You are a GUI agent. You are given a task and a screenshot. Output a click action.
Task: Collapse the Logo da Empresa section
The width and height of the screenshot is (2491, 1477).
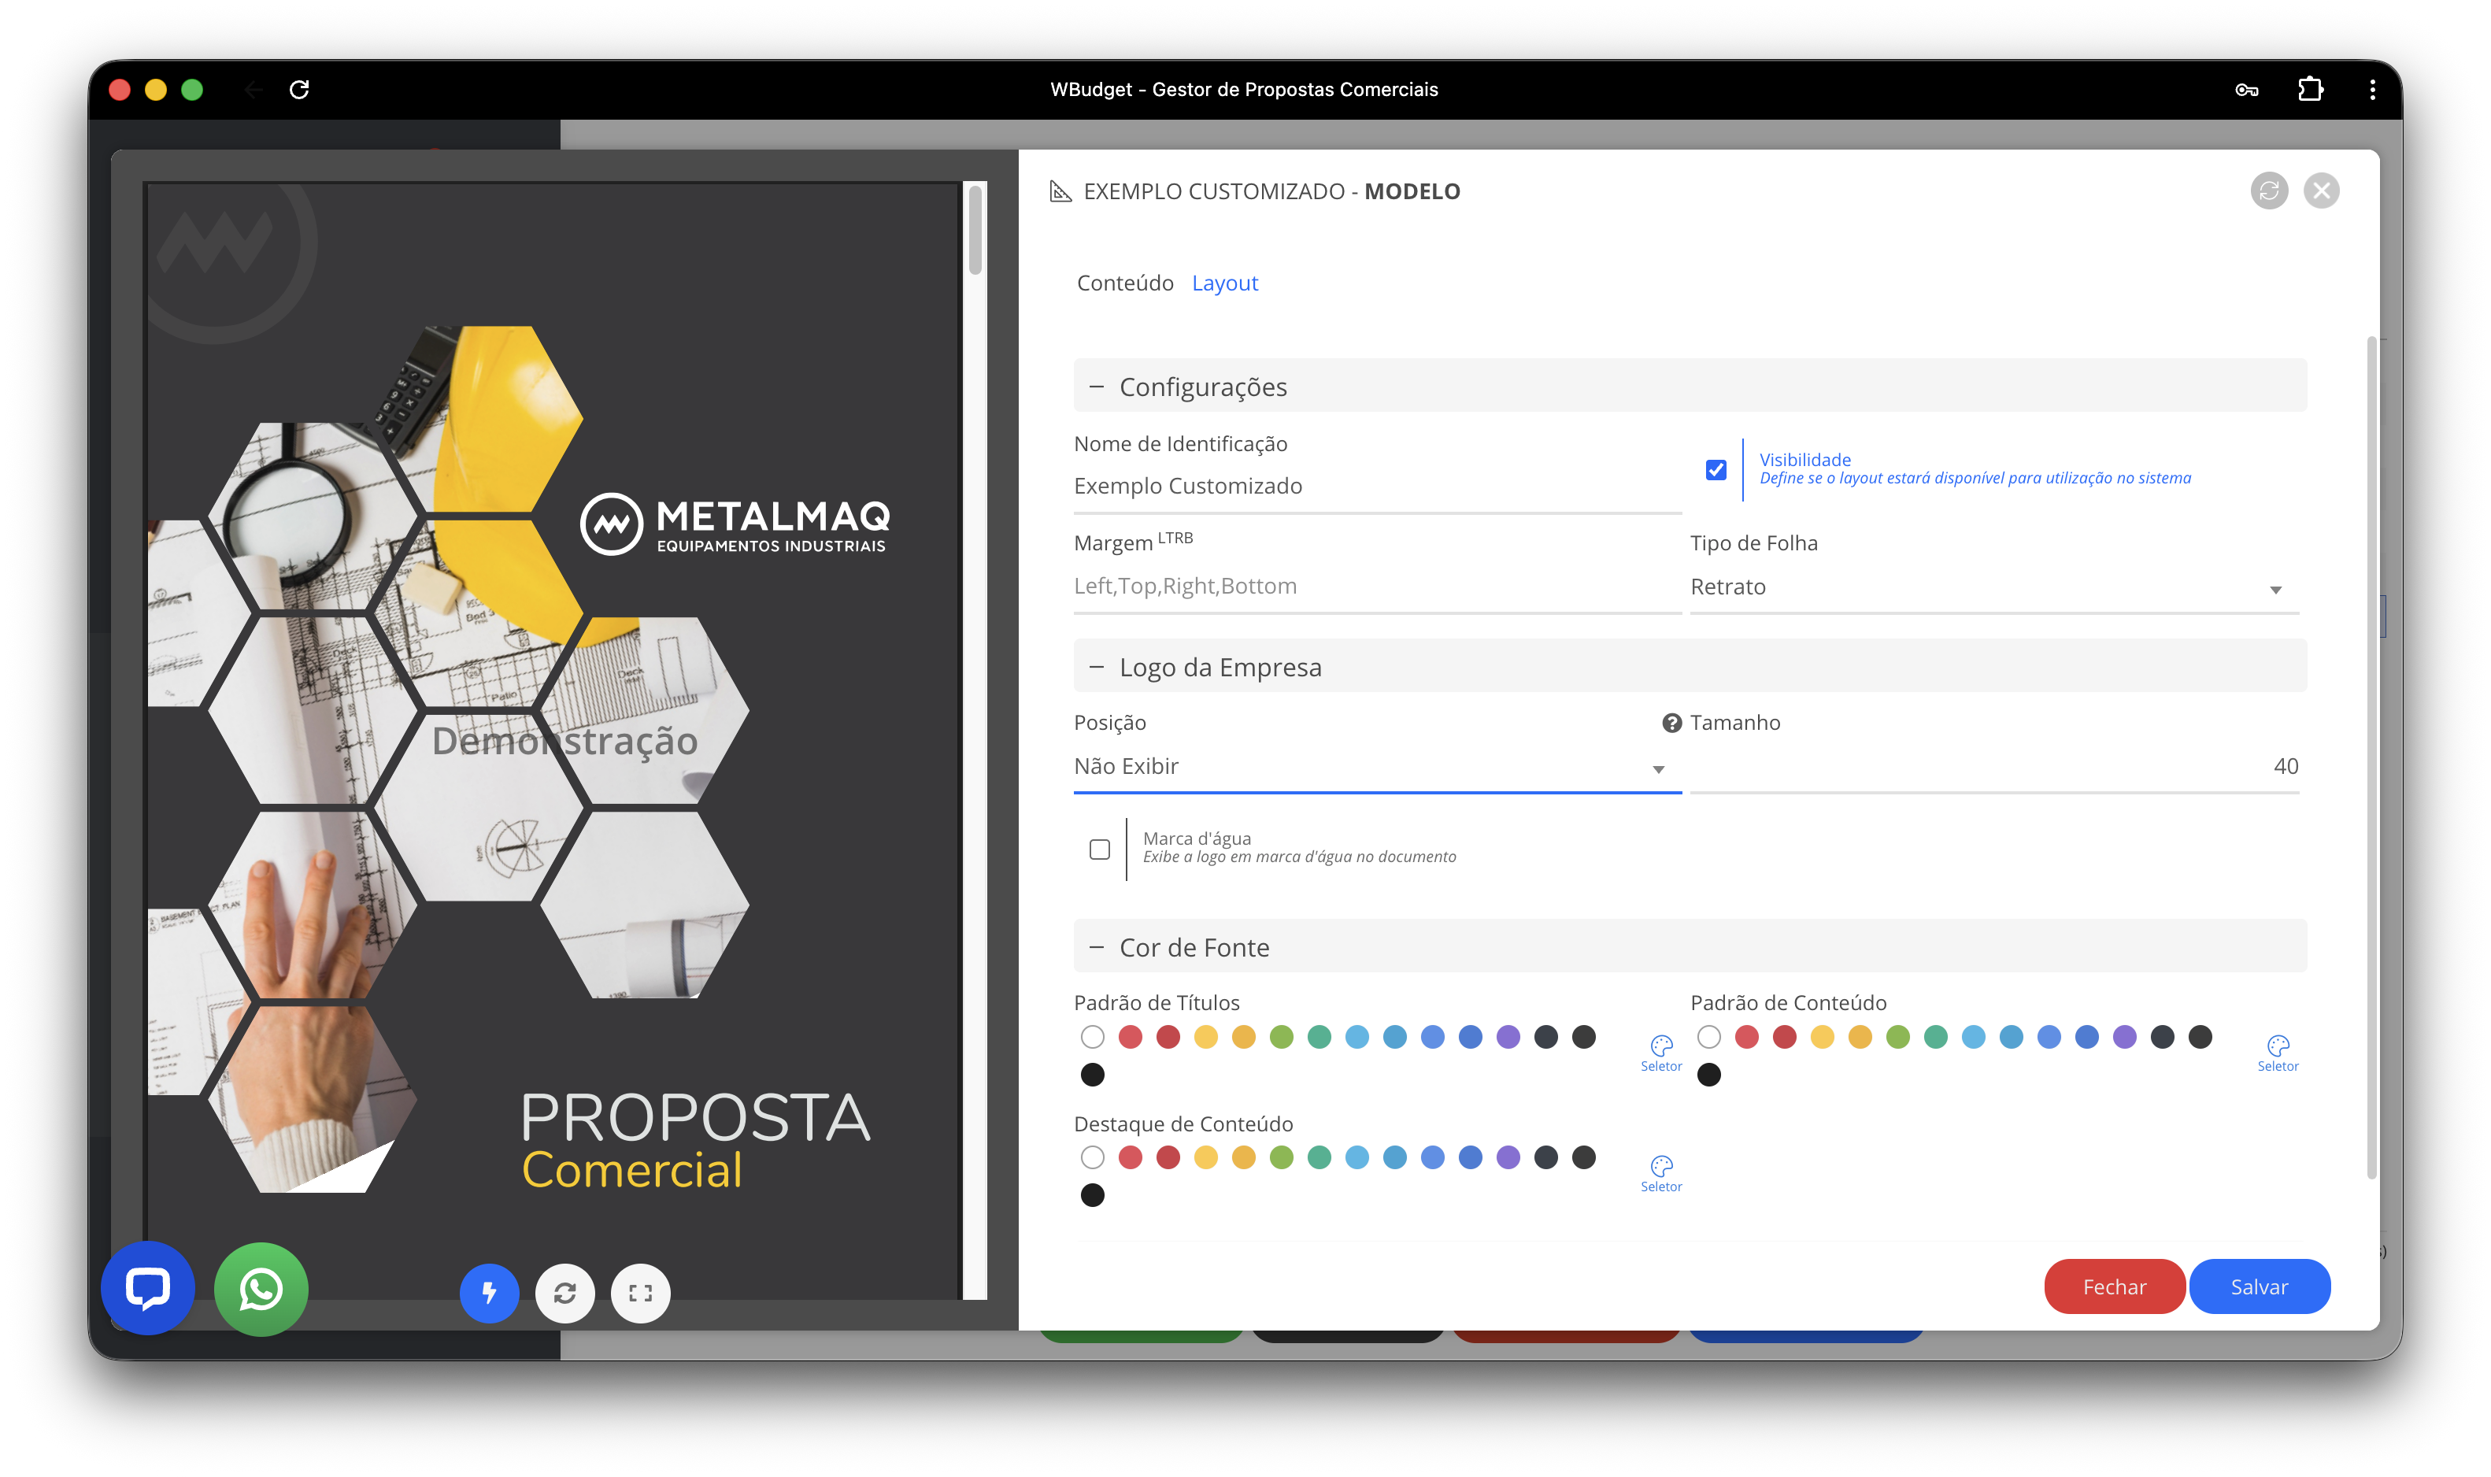click(1096, 667)
